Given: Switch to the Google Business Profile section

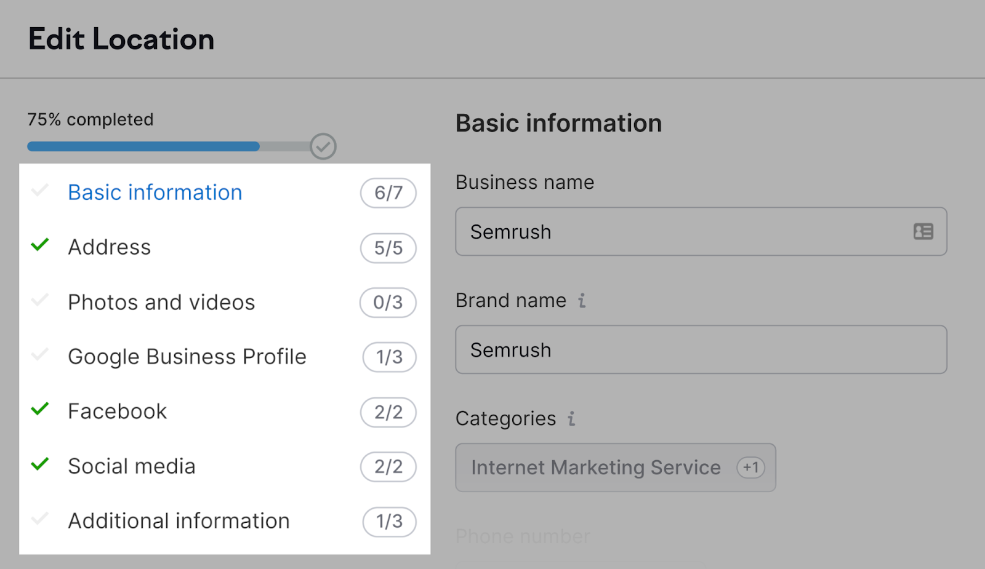Looking at the screenshot, I should 187,356.
